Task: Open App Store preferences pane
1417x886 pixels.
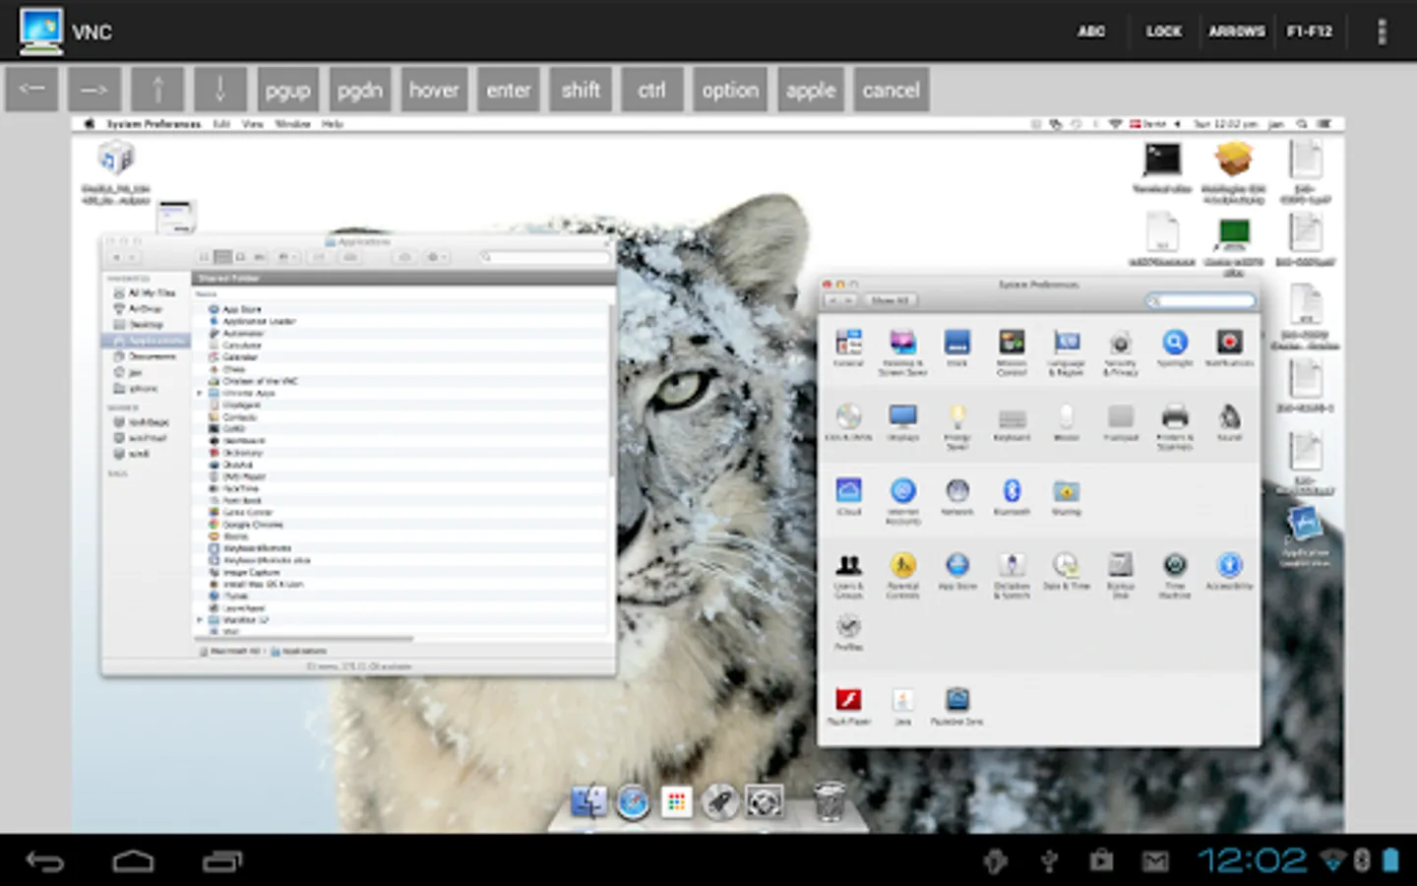Action: click(957, 572)
